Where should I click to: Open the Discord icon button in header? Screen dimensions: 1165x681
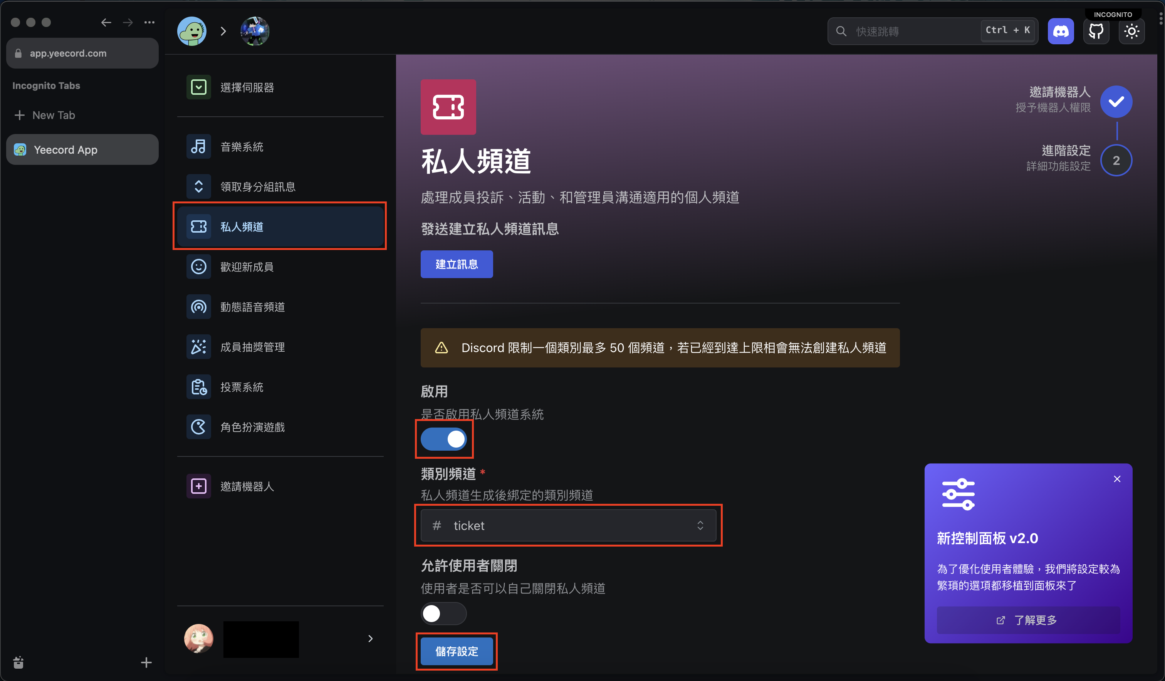(1060, 32)
